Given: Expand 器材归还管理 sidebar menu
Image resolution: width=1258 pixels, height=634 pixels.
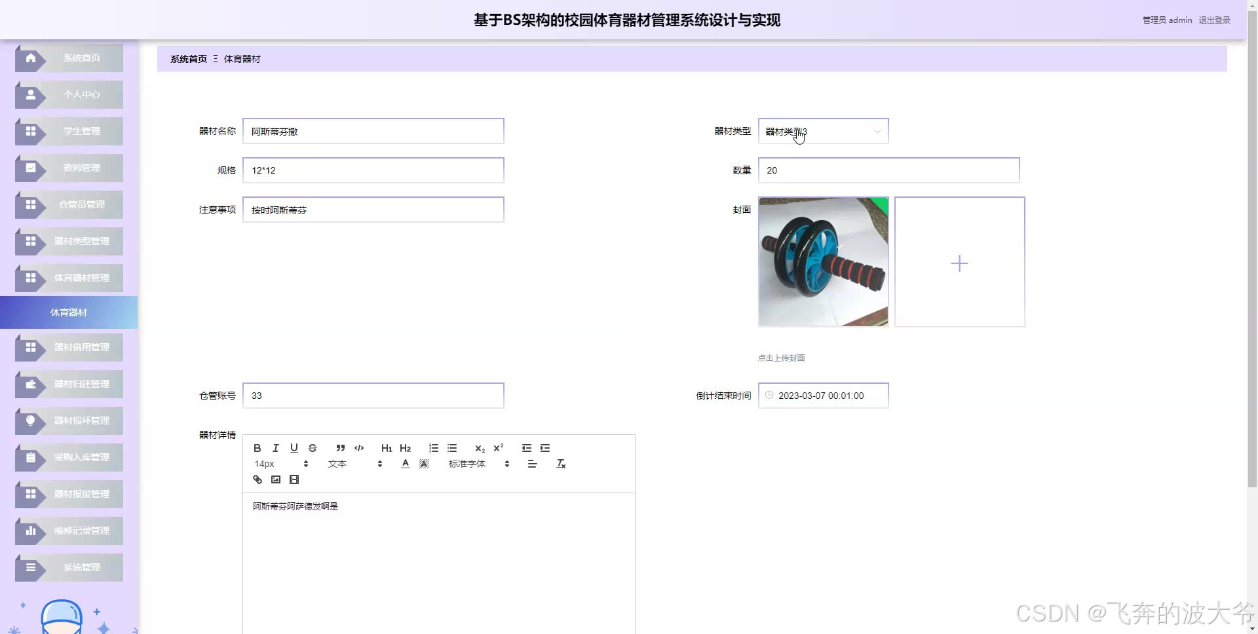Looking at the screenshot, I should coord(69,384).
